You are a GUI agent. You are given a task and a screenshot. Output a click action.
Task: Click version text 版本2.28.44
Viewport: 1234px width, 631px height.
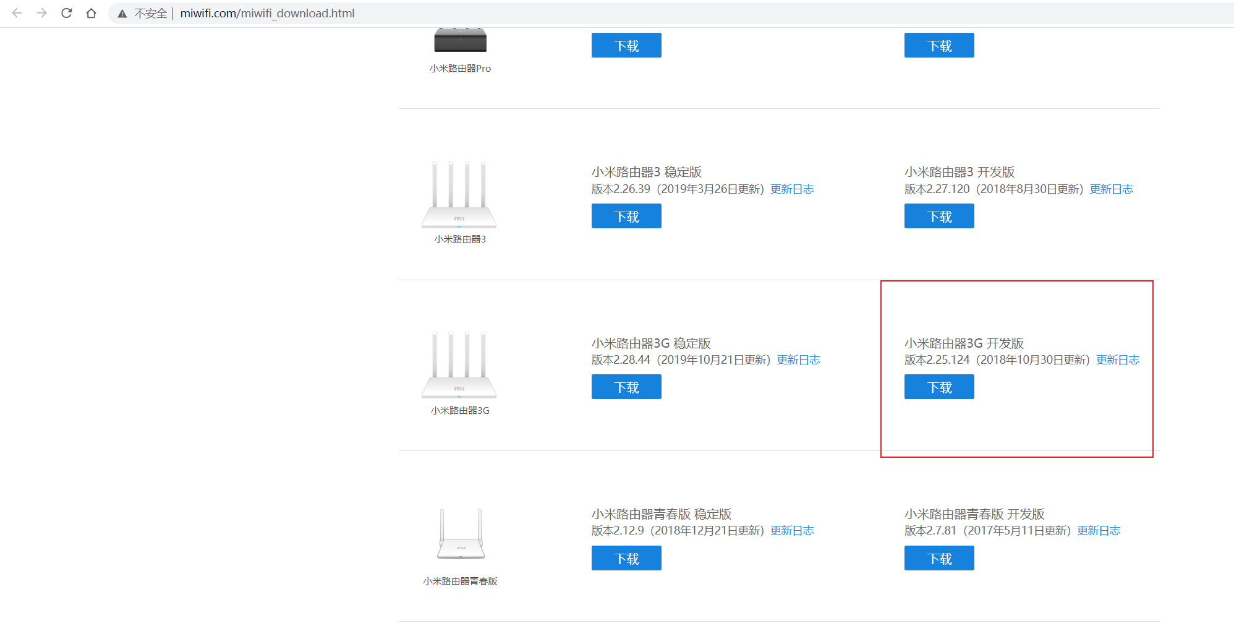coord(621,360)
